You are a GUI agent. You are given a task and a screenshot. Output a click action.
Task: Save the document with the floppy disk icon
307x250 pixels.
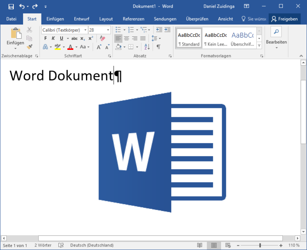pos(11,7)
